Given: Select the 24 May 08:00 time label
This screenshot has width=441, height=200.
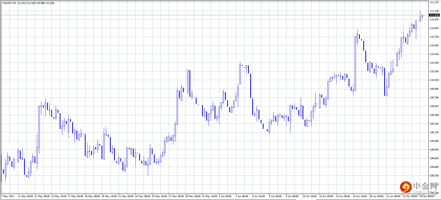Looking at the screenshot, I should 143,196.
